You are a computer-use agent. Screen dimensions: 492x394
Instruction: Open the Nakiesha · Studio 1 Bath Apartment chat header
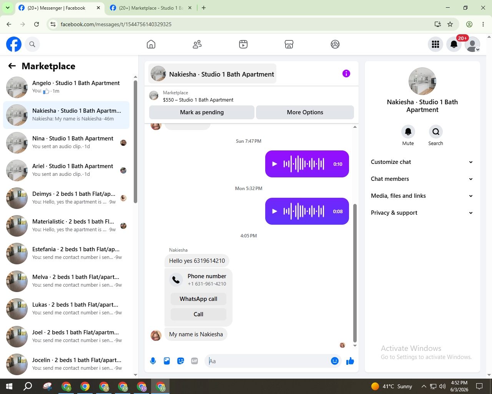click(x=213, y=73)
